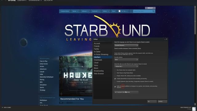Go to the Store tab
The height and width of the screenshot is (111, 197).
(x=12, y=1)
